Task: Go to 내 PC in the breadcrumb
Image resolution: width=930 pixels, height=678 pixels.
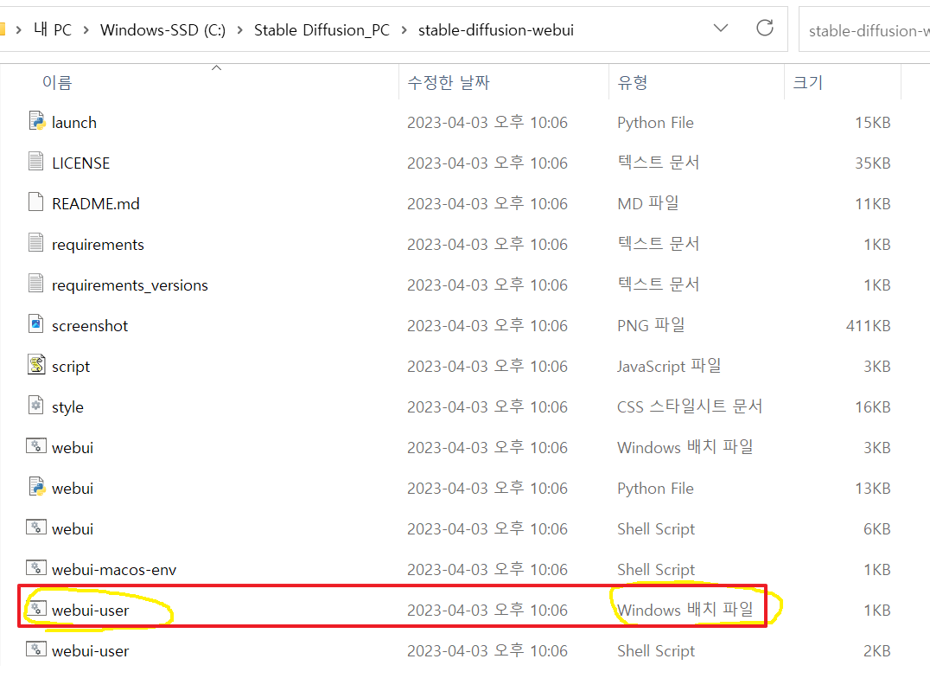Action: point(52,29)
